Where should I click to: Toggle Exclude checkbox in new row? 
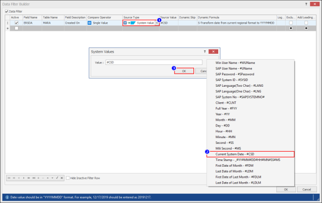[291, 28]
